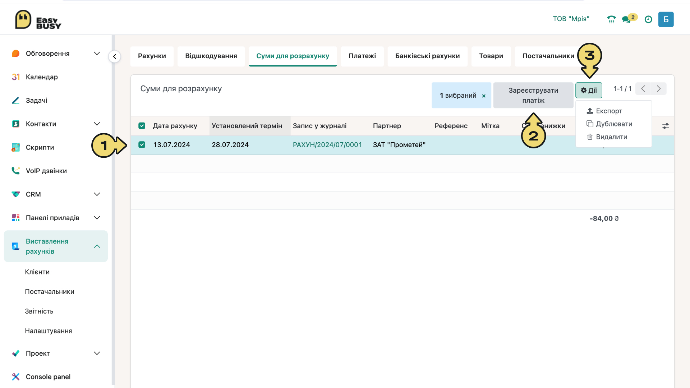Toggle the Дії actions dropdown
The height and width of the screenshot is (388, 690).
(x=589, y=90)
